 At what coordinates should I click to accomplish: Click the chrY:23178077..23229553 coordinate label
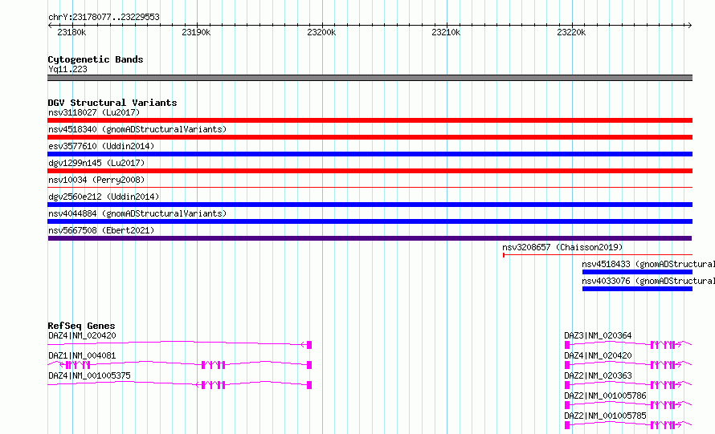(104, 17)
